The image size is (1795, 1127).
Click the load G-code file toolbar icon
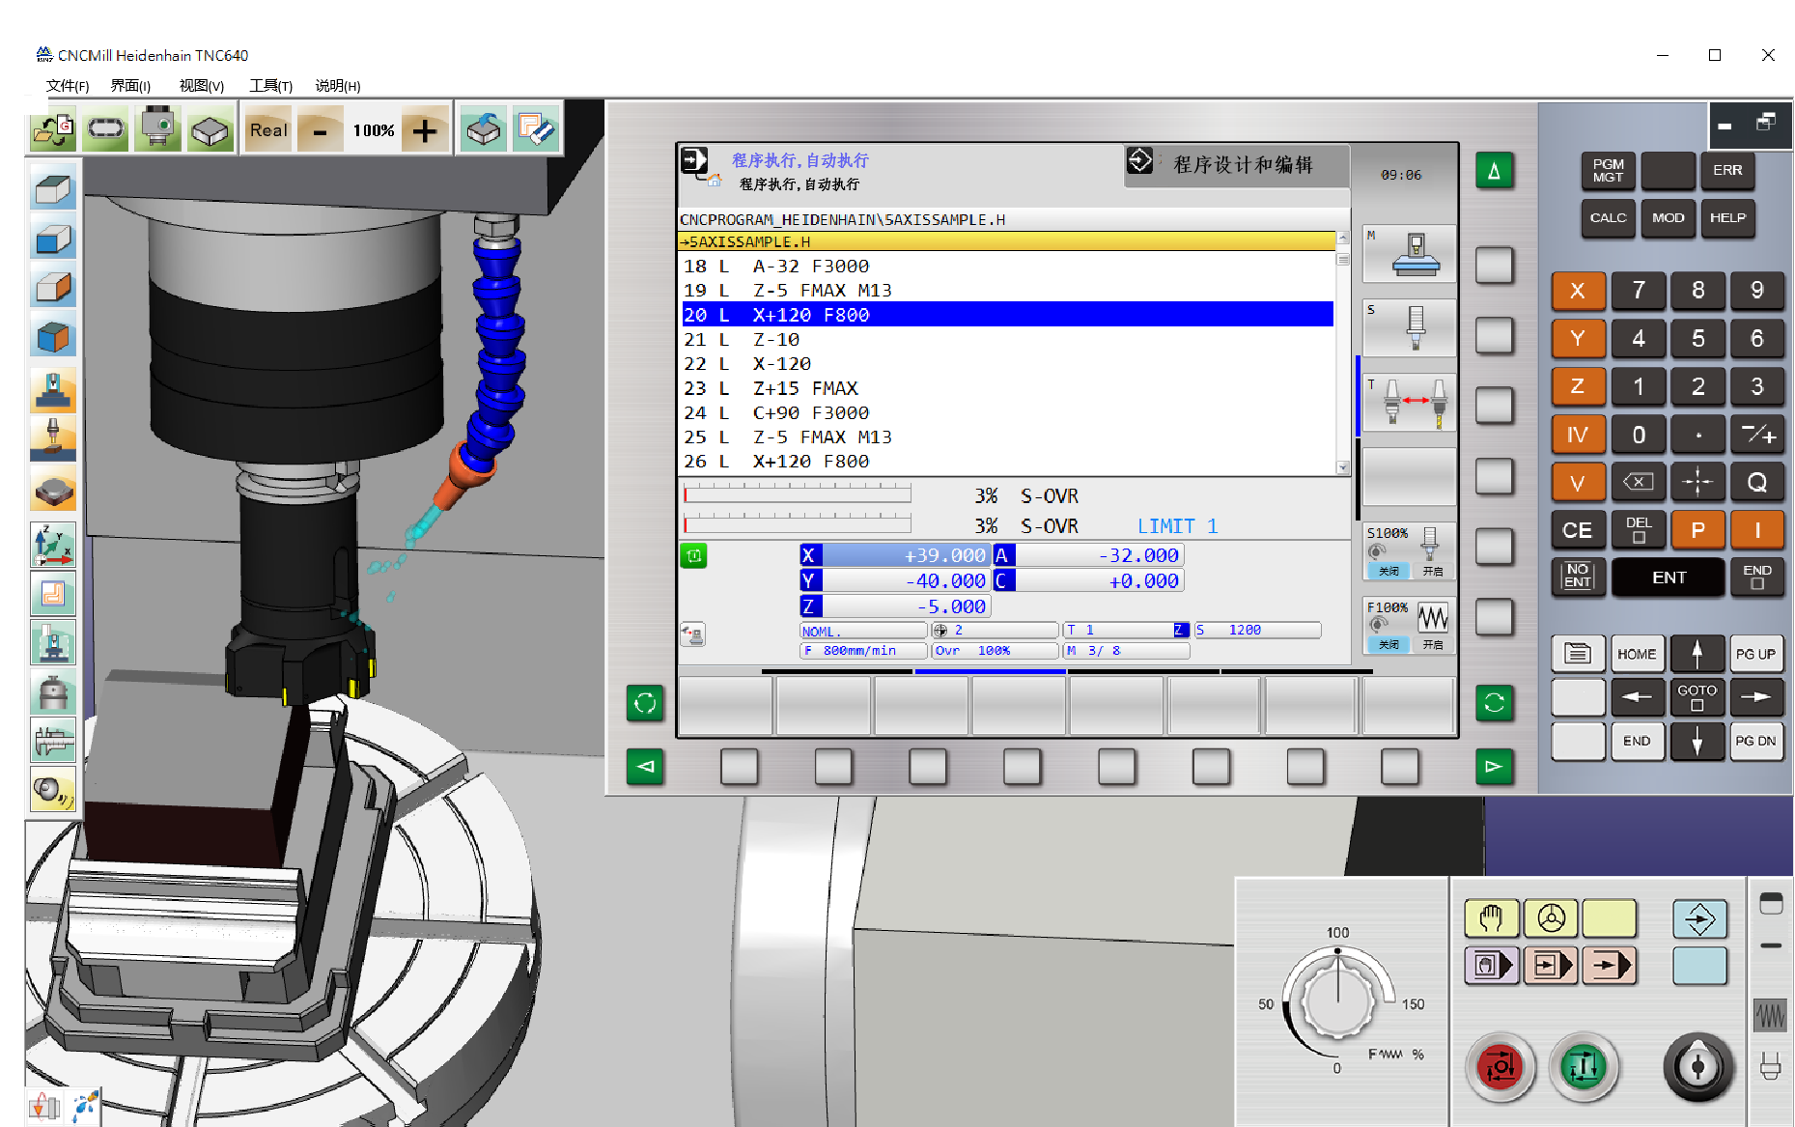click(53, 129)
